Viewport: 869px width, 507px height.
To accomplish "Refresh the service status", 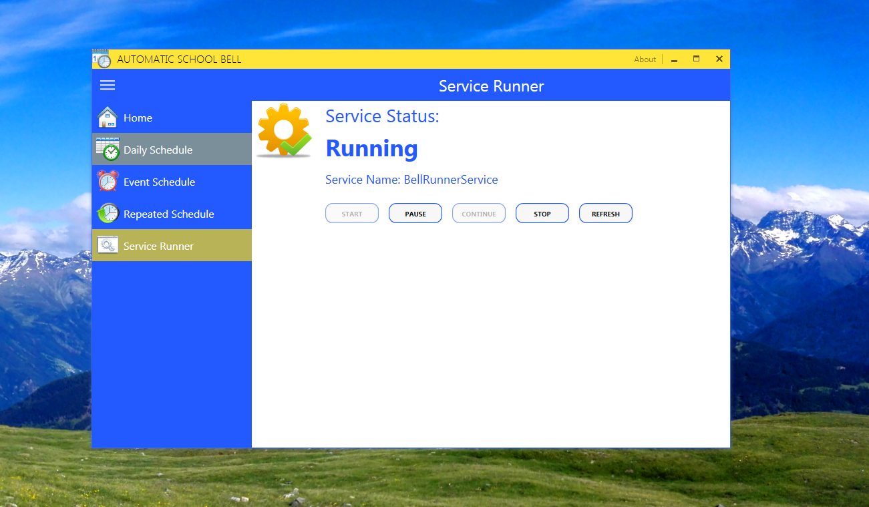I will 605,212.
